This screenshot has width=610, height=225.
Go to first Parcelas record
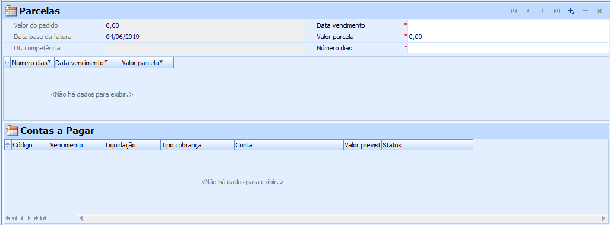point(514,11)
